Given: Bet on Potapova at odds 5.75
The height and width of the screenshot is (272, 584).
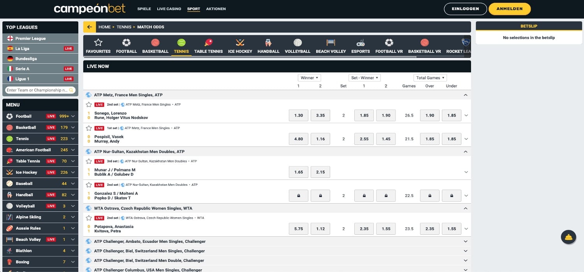Looking at the screenshot, I should coord(299,229).
